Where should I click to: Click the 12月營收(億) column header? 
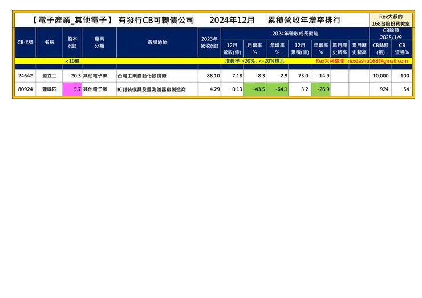click(232, 48)
